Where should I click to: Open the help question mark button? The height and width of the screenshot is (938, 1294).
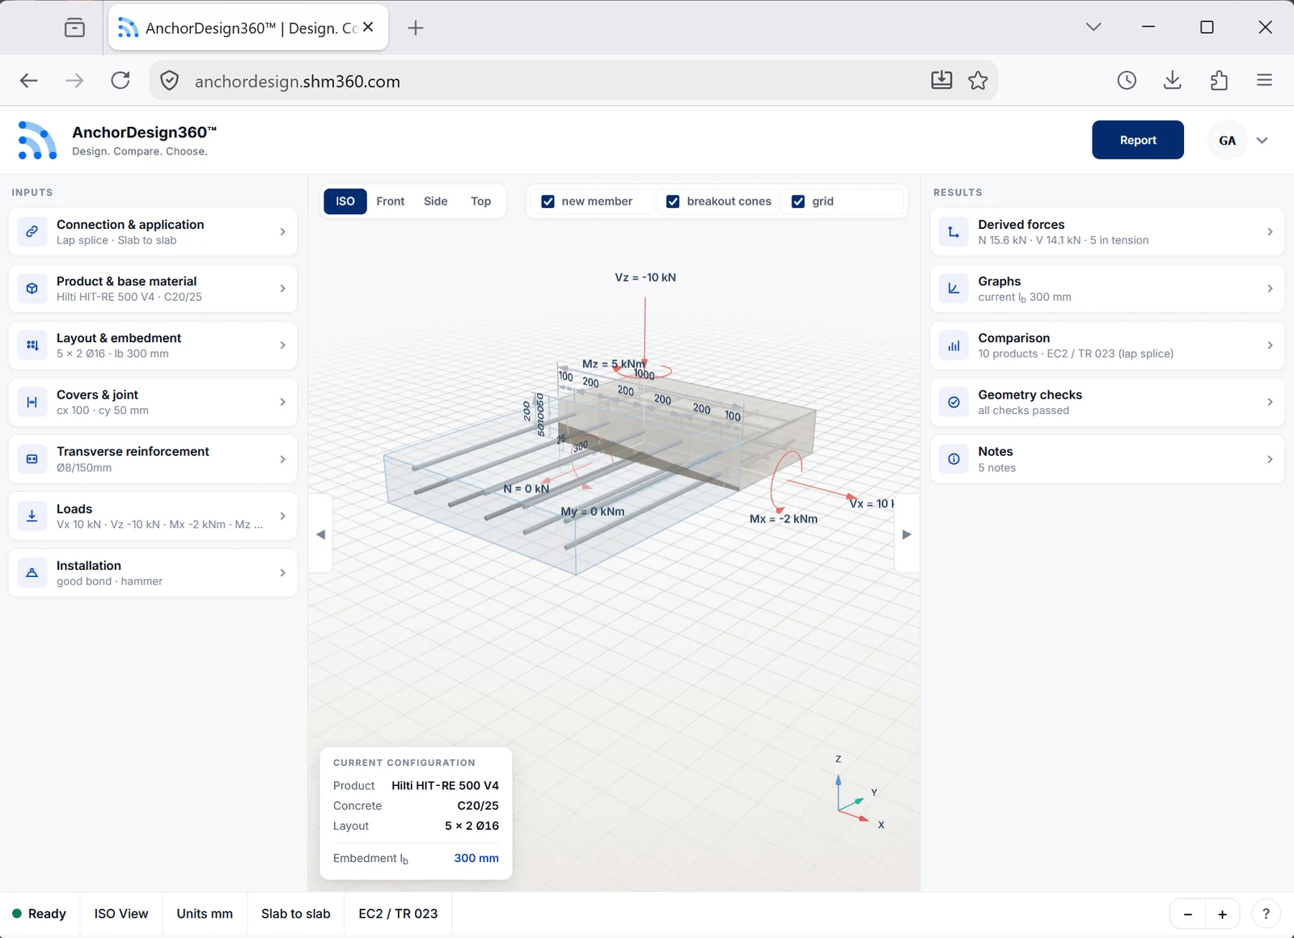pos(1266,915)
